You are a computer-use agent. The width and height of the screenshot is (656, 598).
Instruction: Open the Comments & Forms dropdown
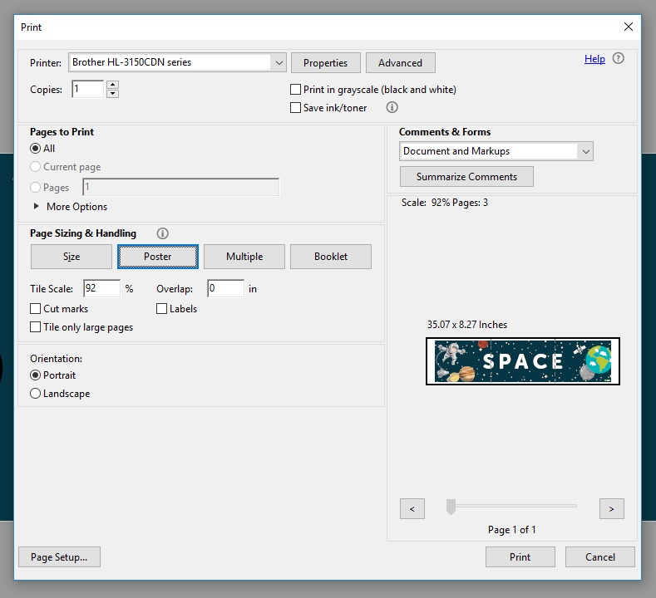coord(585,151)
